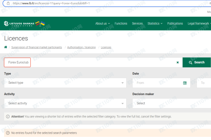
Task: Open the Functions menu item
Action: pyautogui.click(x=121, y=24)
